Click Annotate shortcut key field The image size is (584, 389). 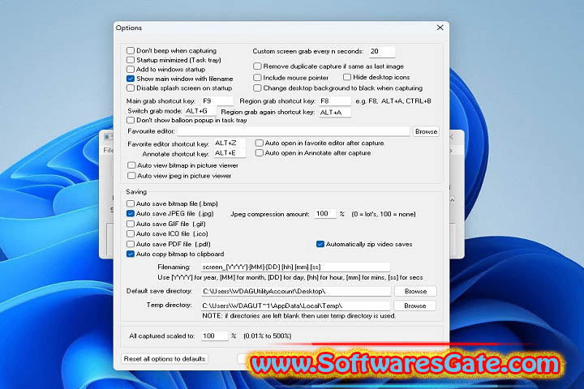click(x=230, y=153)
